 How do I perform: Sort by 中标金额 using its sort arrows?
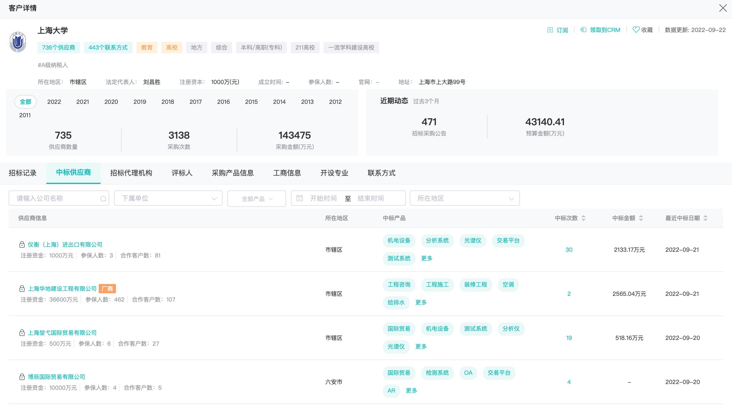pos(641,218)
